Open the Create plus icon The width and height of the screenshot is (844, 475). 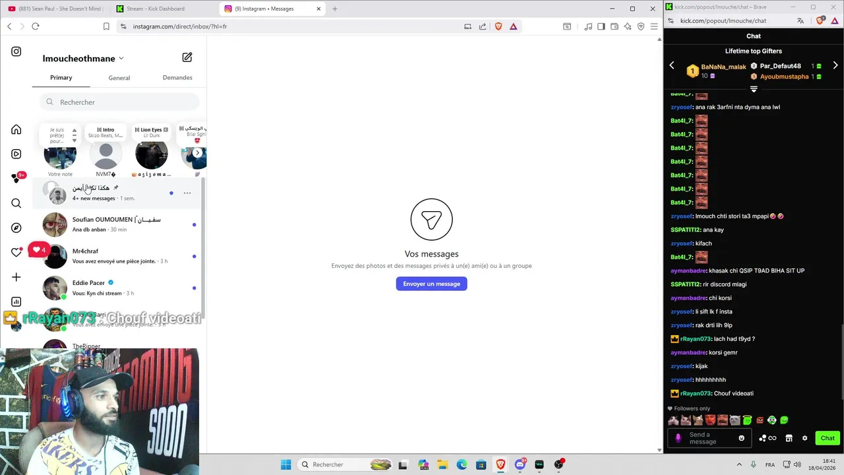[x=16, y=277]
